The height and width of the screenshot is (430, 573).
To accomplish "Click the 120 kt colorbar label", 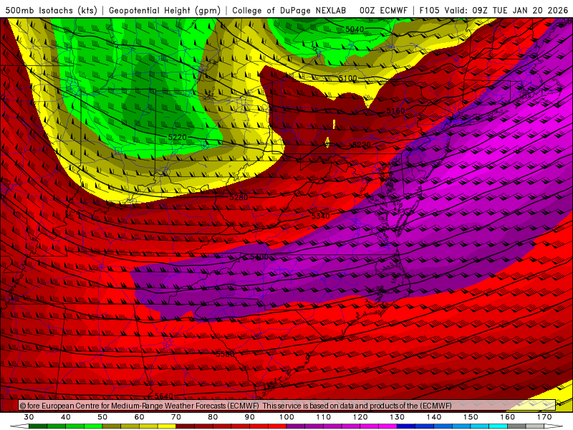I will (x=360, y=417).
